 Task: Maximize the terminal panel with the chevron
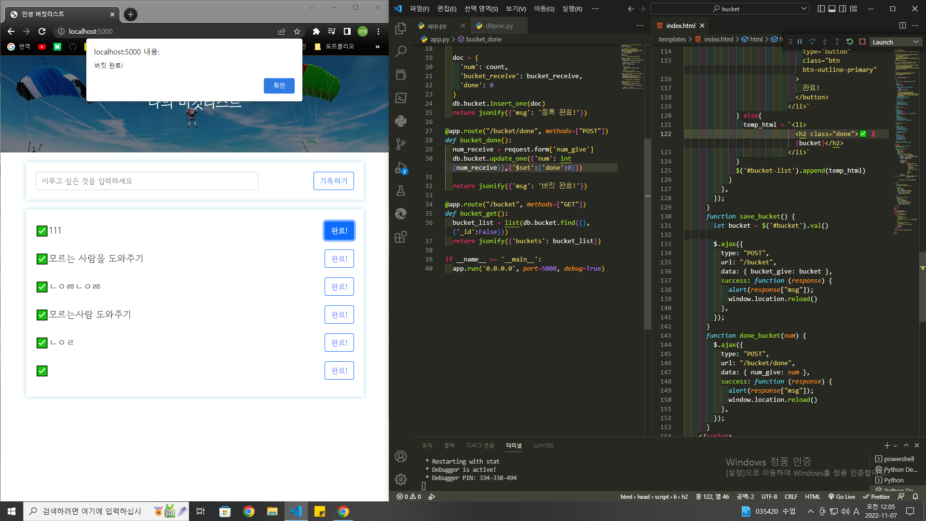[906, 446]
